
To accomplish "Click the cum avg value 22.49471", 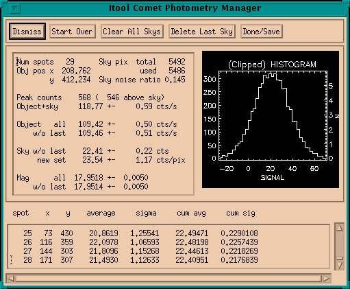I will tap(192, 233).
